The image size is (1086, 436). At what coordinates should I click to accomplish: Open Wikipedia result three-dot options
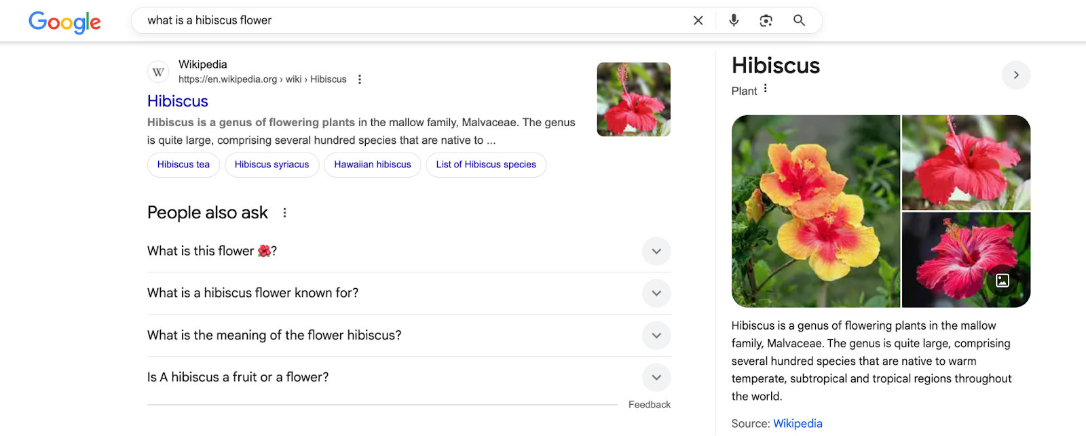pos(360,79)
